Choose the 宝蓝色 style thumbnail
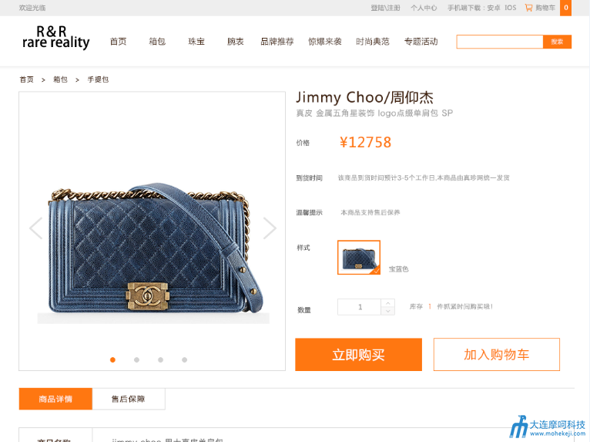 [x=359, y=258]
